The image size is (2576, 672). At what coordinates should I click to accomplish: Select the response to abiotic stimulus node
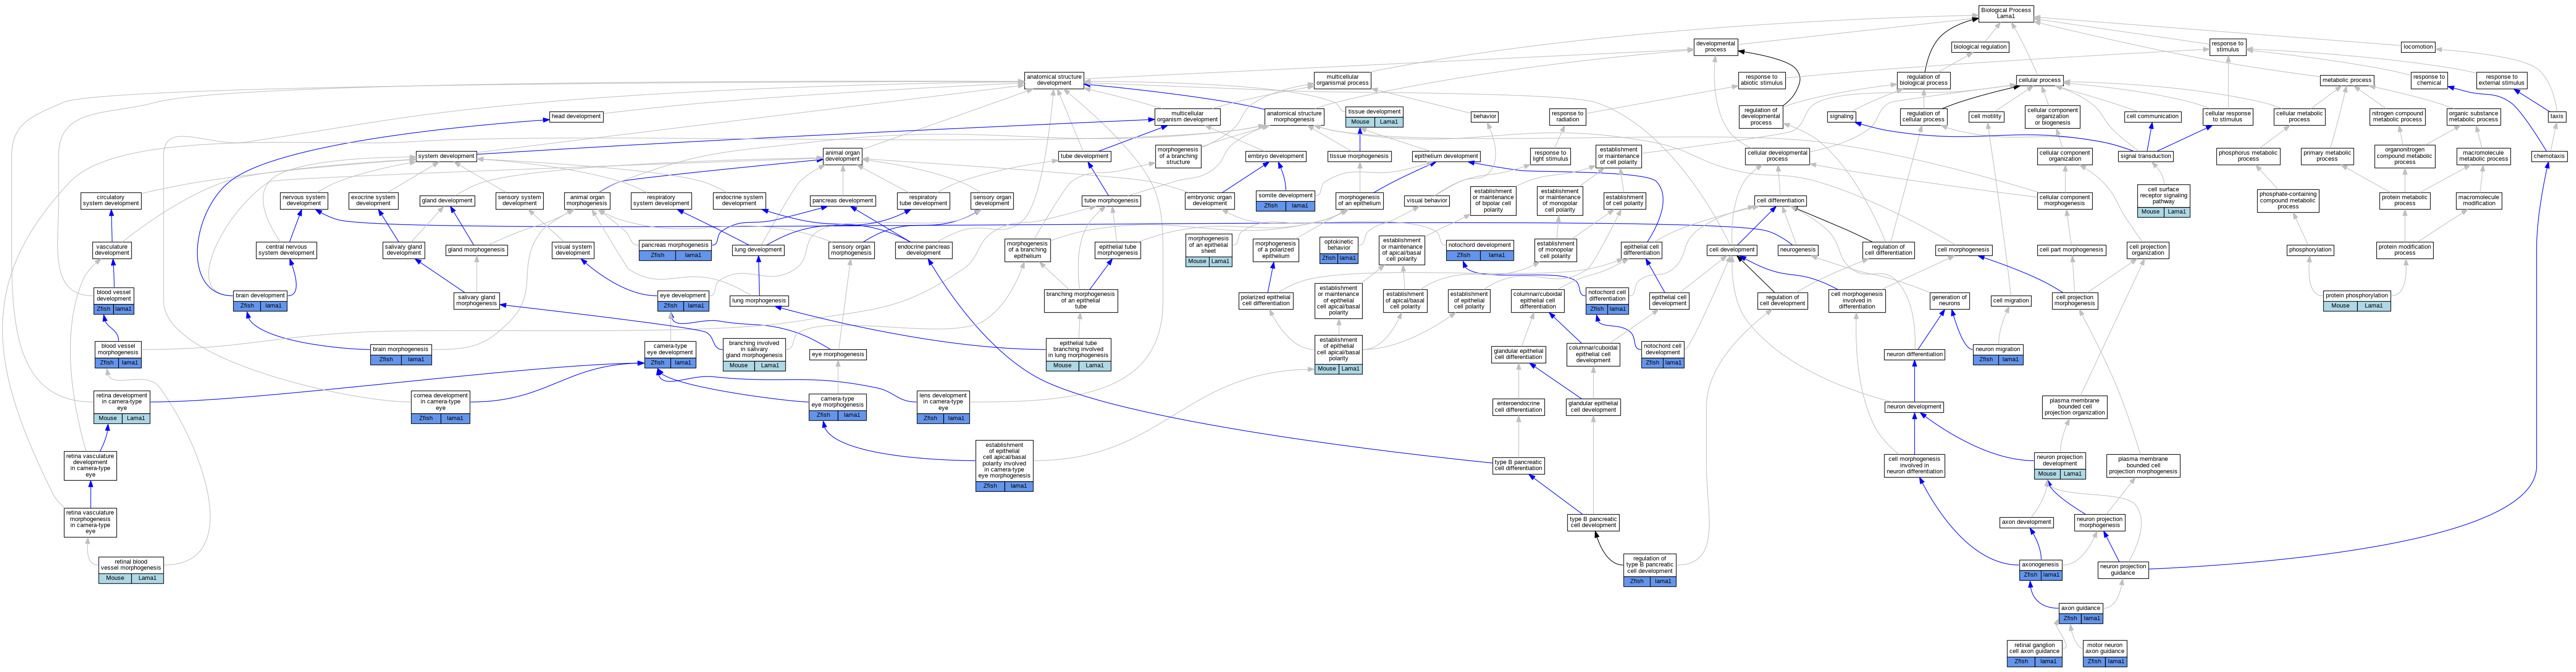coord(1761,80)
